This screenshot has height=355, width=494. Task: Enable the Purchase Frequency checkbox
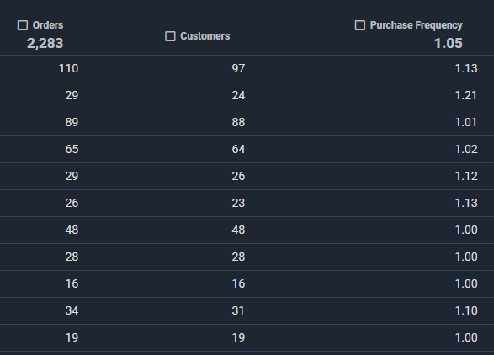pyautogui.click(x=360, y=25)
